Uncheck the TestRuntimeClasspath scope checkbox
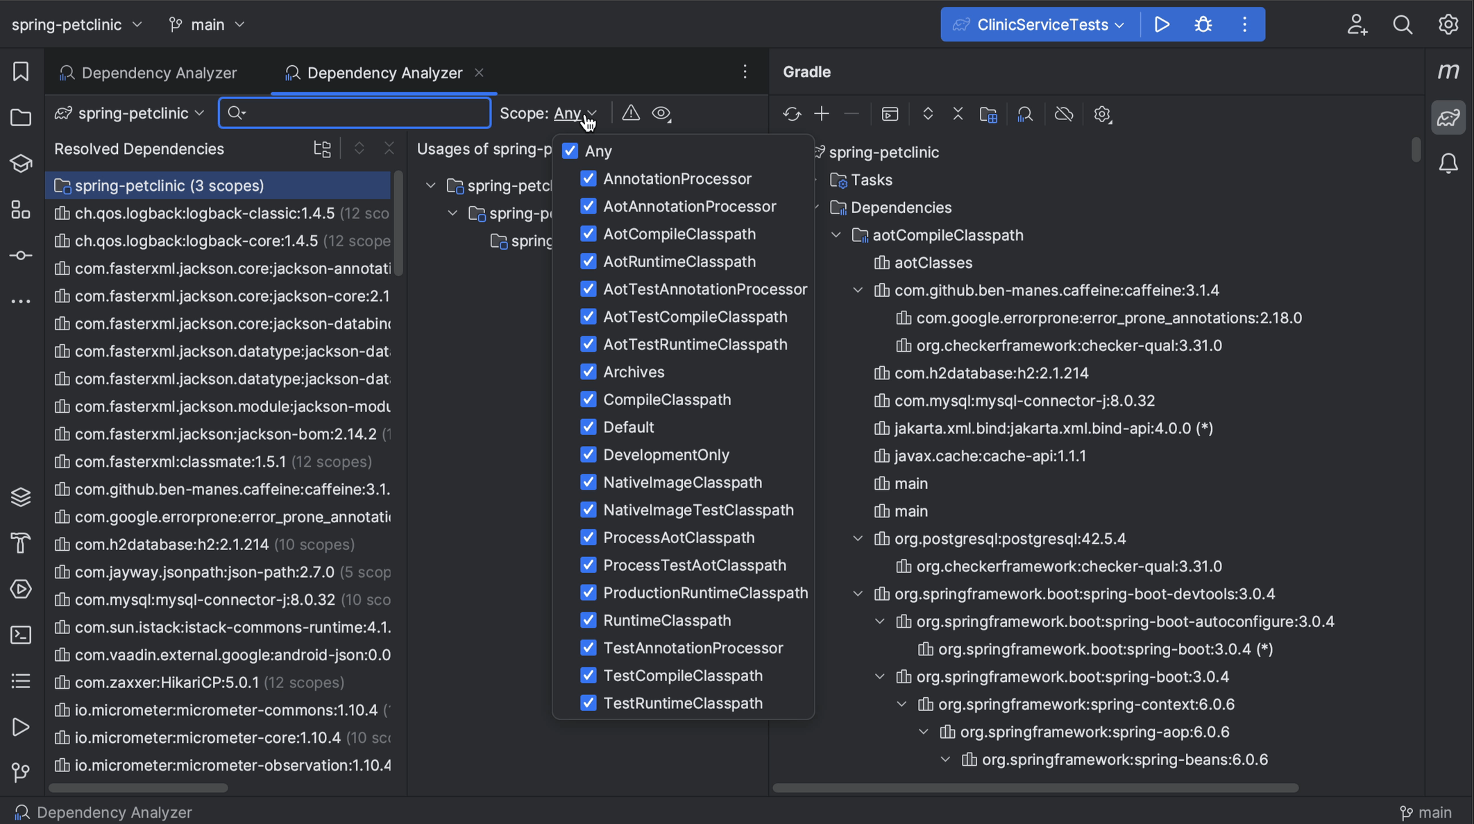 (x=588, y=703)
